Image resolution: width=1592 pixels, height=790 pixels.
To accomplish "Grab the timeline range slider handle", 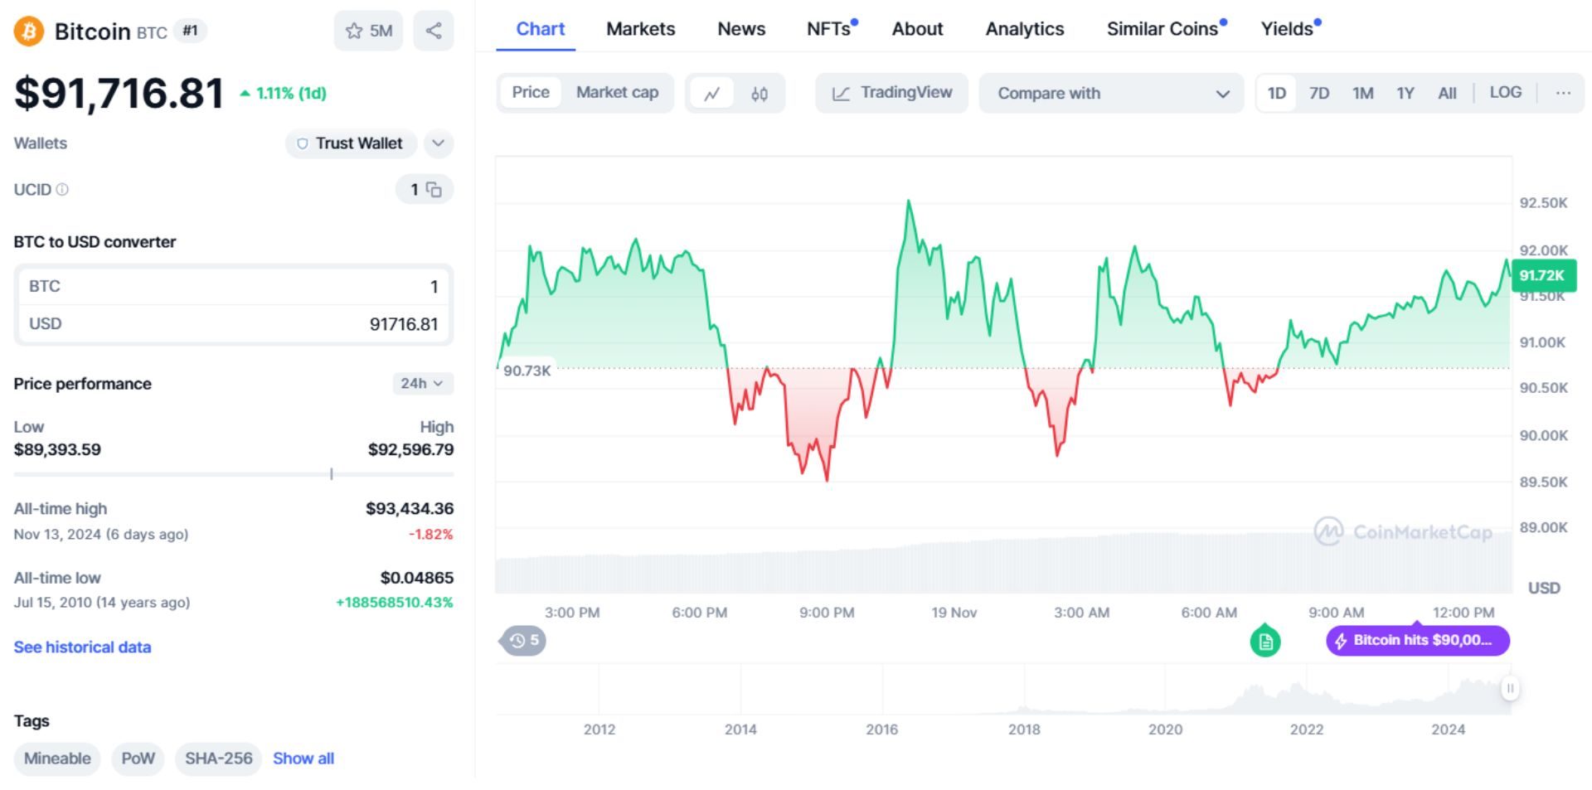I will 1510,688.
